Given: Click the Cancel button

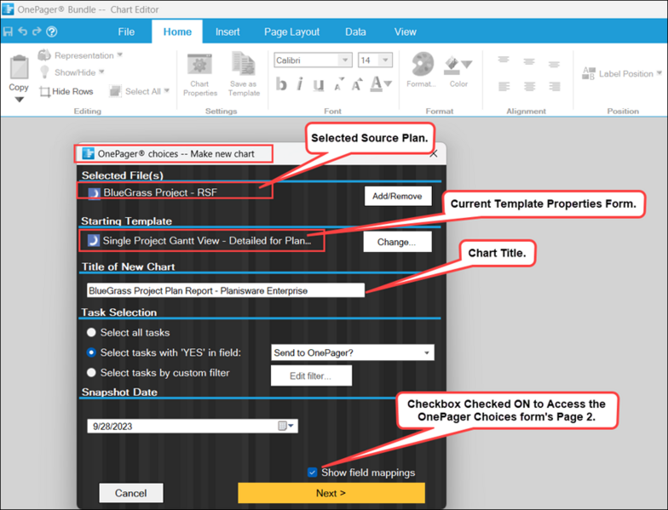Looking at the screenshot, I should click(131, 493).
